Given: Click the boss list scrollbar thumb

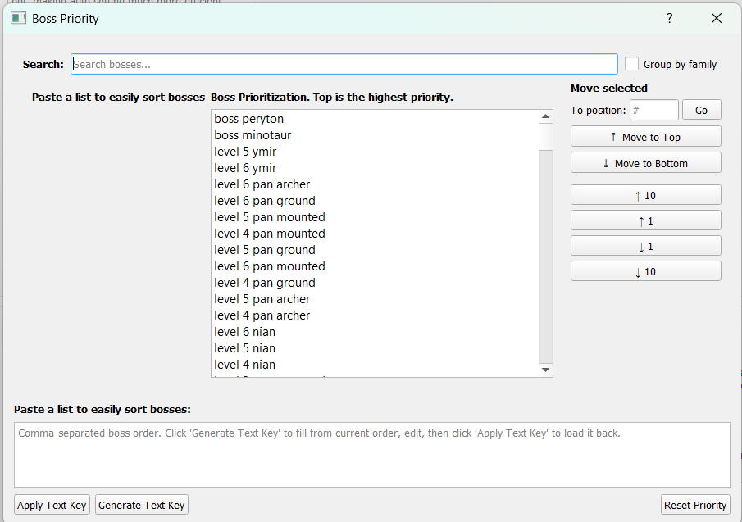Looking at the screenshot, I should coord(545,137).
